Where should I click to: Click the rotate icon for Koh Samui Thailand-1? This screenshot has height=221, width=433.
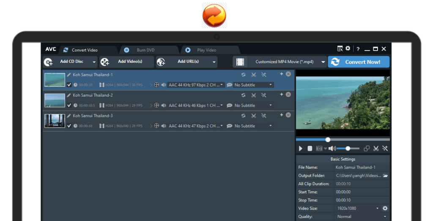point(243,75)
